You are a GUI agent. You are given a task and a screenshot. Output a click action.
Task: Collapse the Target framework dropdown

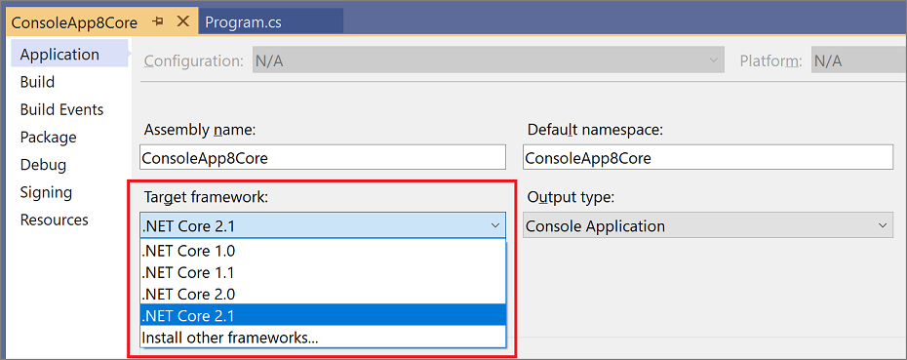[x=494, y=225]
